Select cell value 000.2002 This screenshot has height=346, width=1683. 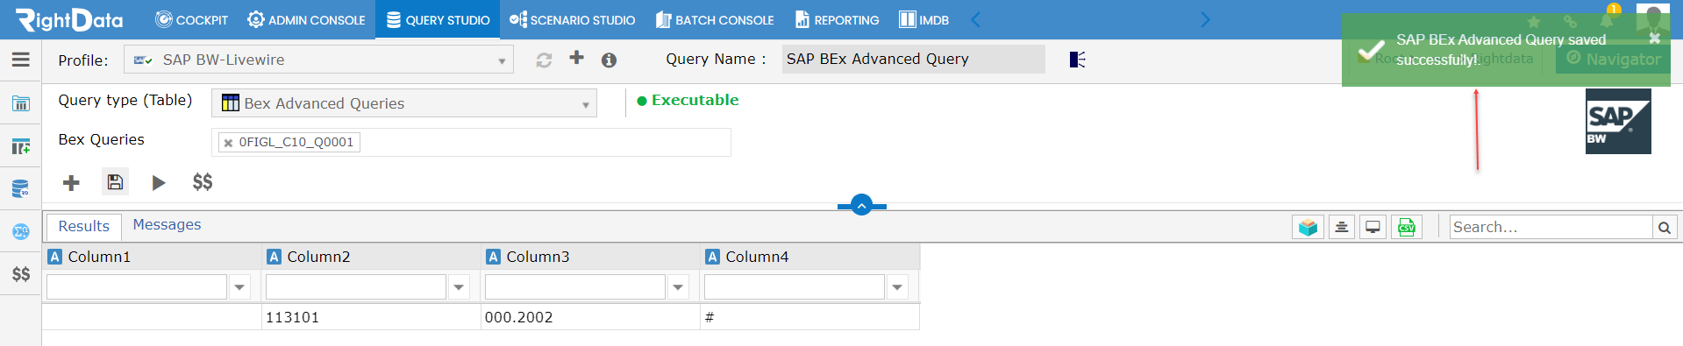(590, 317)
